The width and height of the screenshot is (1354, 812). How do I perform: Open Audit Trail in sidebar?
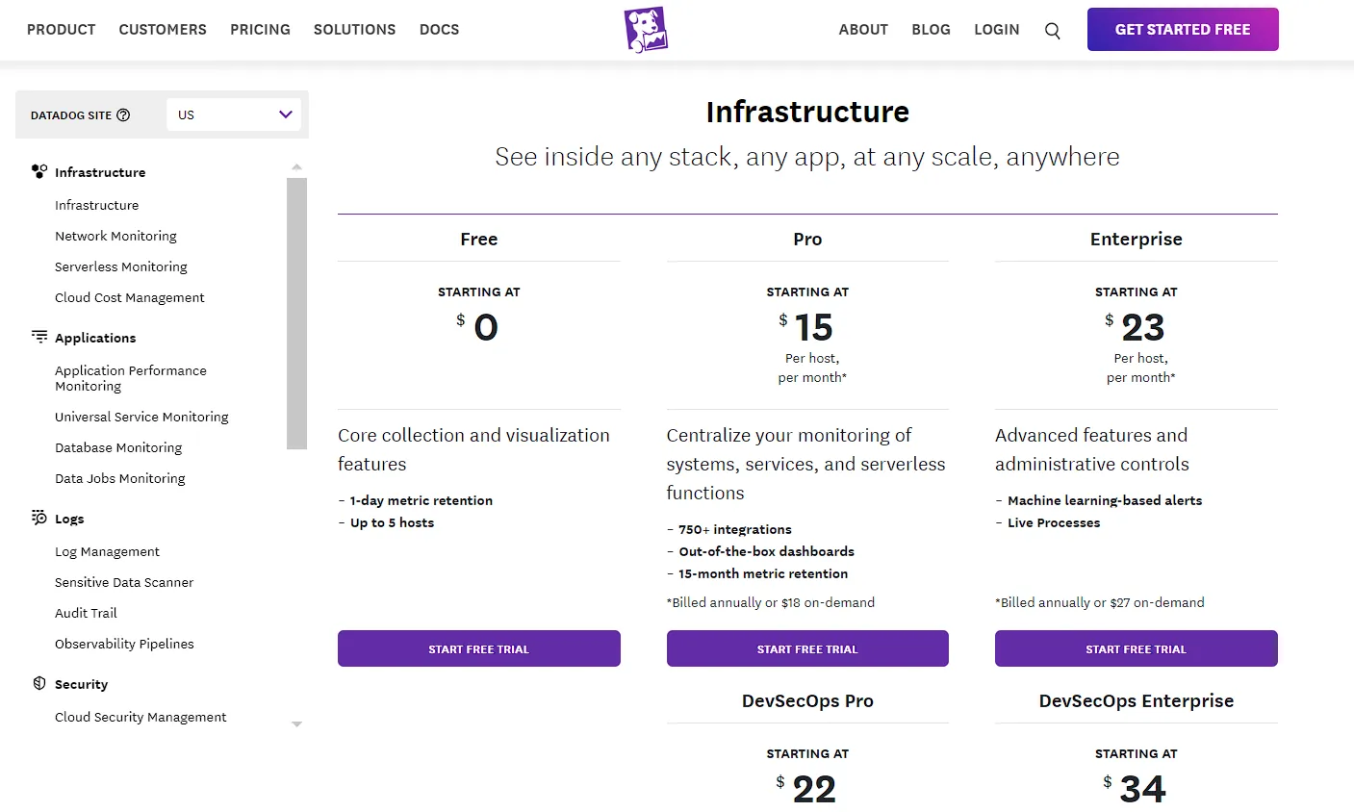tap(86, 613)
